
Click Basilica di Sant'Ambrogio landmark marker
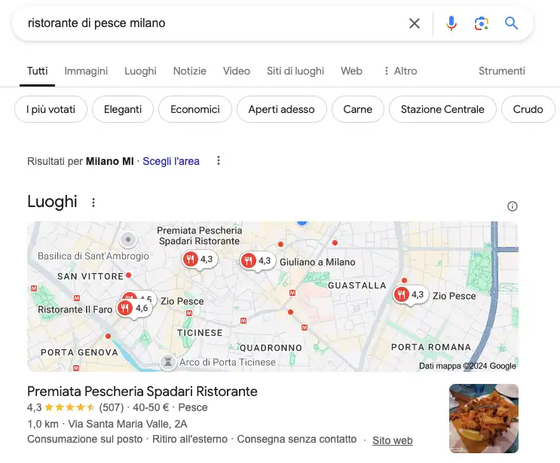click(128, 239)
